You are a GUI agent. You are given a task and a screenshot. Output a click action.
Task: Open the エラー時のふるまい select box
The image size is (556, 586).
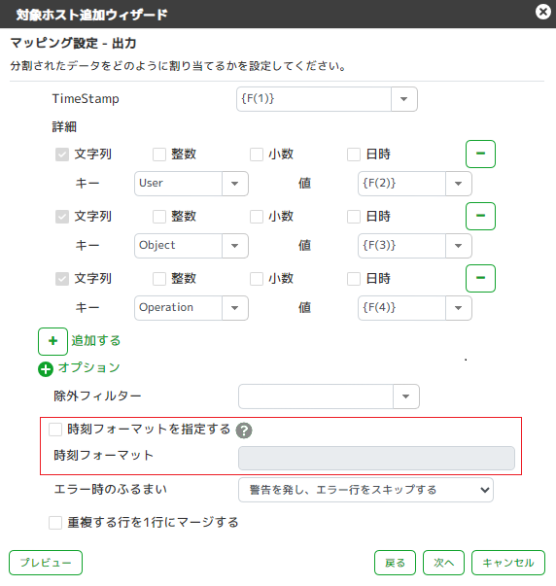(x=365, y=490)
